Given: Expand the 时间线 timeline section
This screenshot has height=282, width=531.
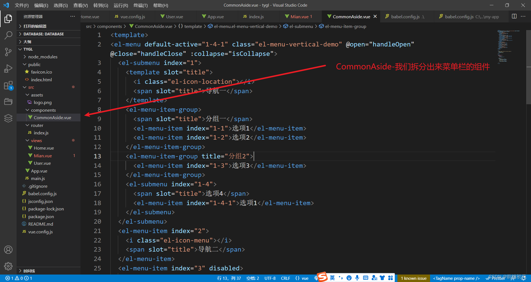Looking at the screenshot, I should [49, 271].
